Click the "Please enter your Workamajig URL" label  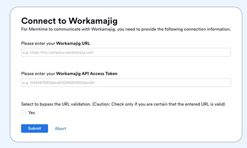[55, 43]
